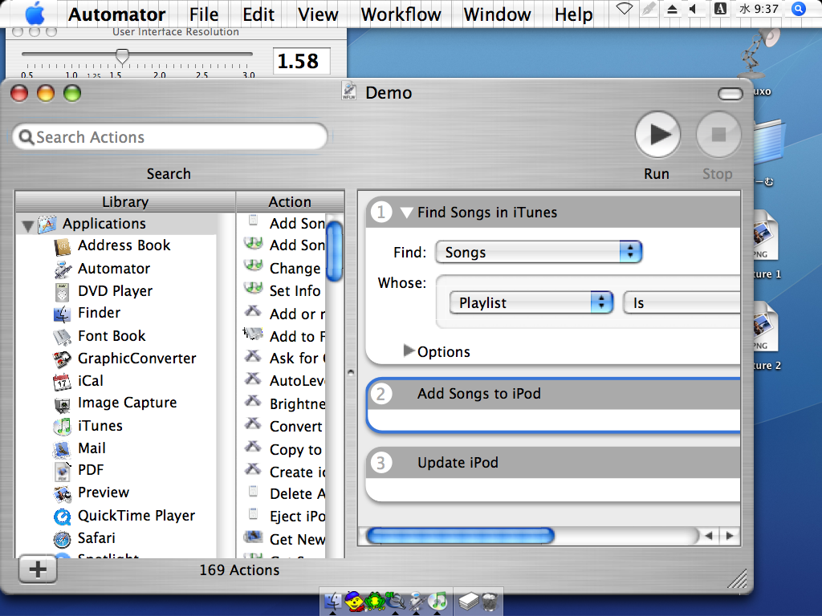Screen dimensions: 822x616
Task: Click the Automator robot icon in the Dock
Action: coord(417,602)
